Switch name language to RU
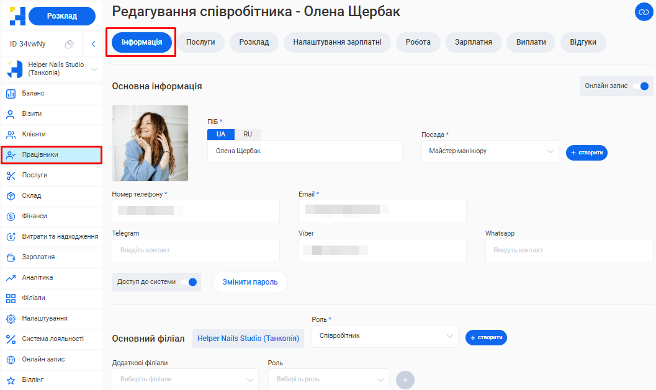The image size is (656, 390). [248, 134]
